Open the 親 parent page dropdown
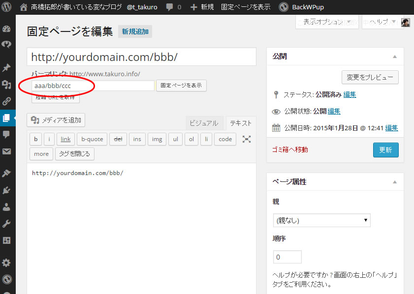The image size is (414, 294). coord(321,220)
